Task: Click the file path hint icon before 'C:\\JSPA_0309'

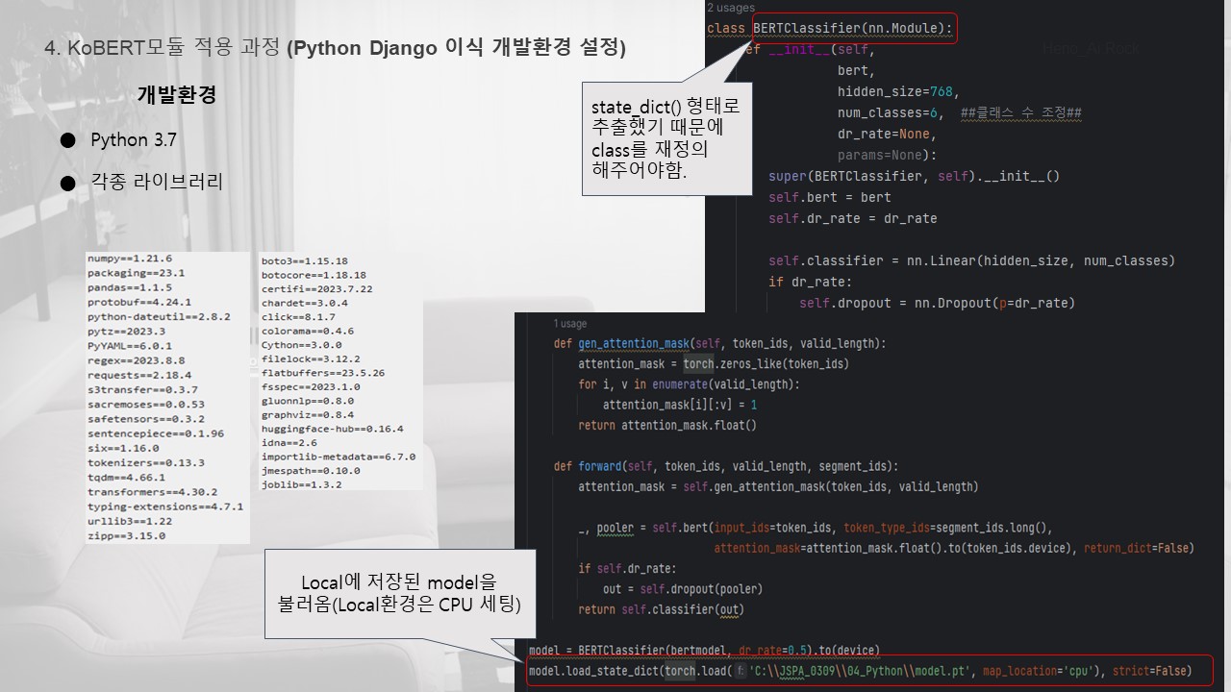Action: tap(741, 671)
